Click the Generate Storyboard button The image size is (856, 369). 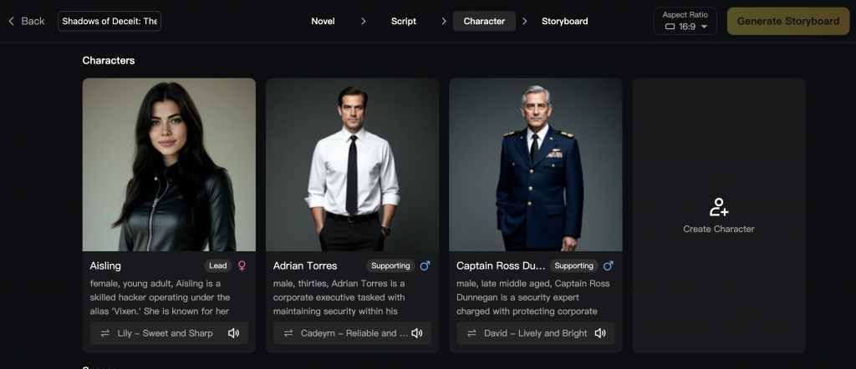[x=787, y=21]
